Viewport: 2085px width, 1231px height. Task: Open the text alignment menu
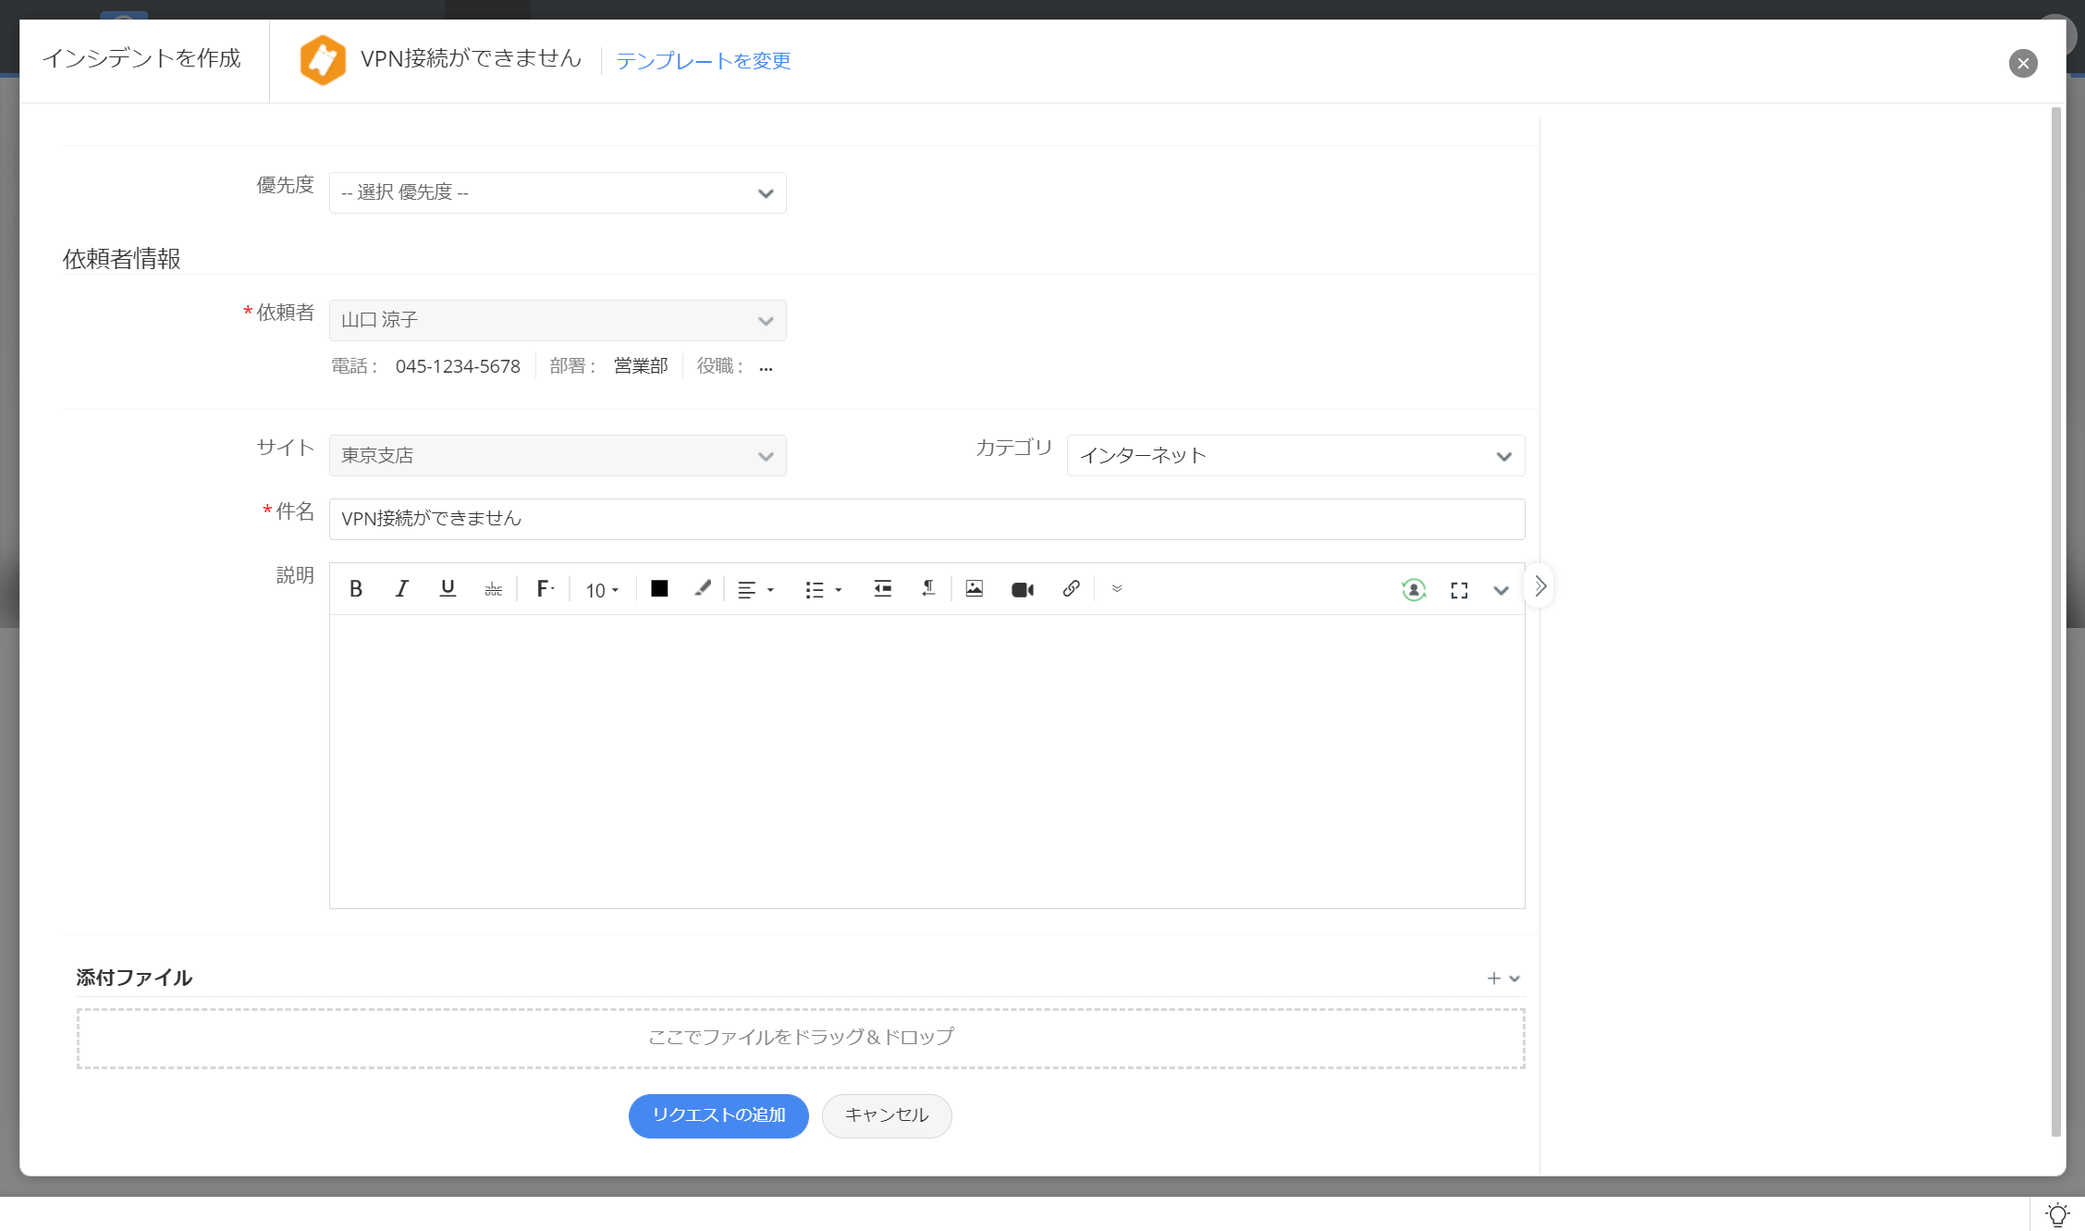(755, 590)
